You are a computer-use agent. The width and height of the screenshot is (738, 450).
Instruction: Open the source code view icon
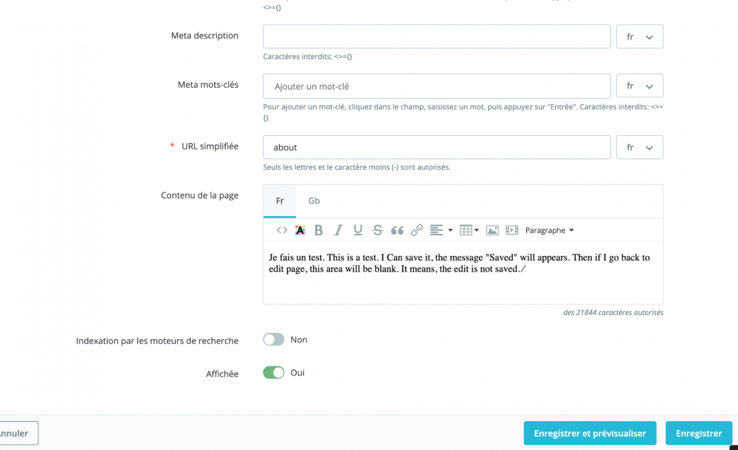pyautogui.click(x=282, y=230)
